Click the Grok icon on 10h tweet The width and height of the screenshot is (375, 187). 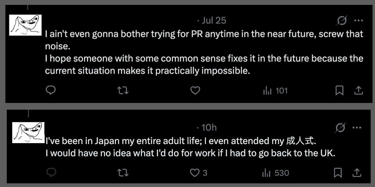pos(341,128)
